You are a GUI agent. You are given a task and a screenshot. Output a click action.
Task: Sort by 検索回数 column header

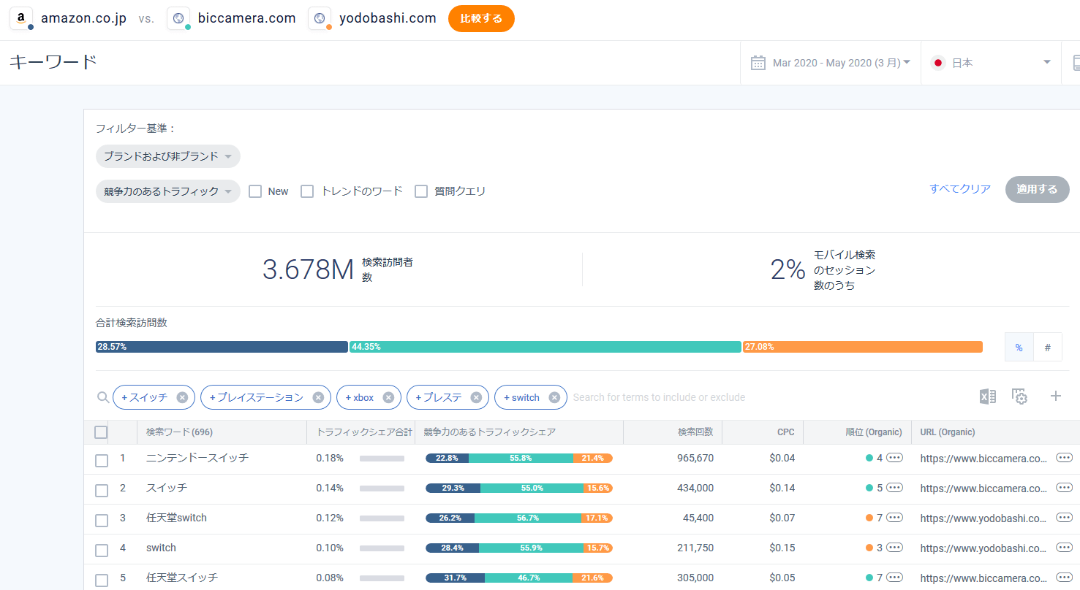coord(695,432)
